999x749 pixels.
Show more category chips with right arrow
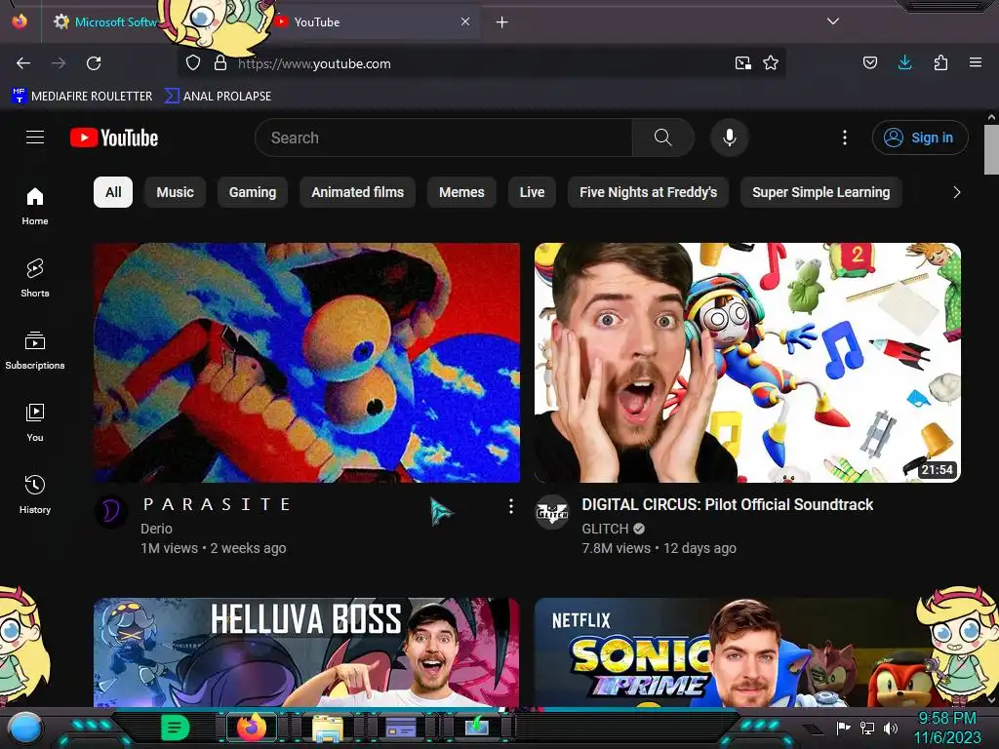(x=956, y=192)
